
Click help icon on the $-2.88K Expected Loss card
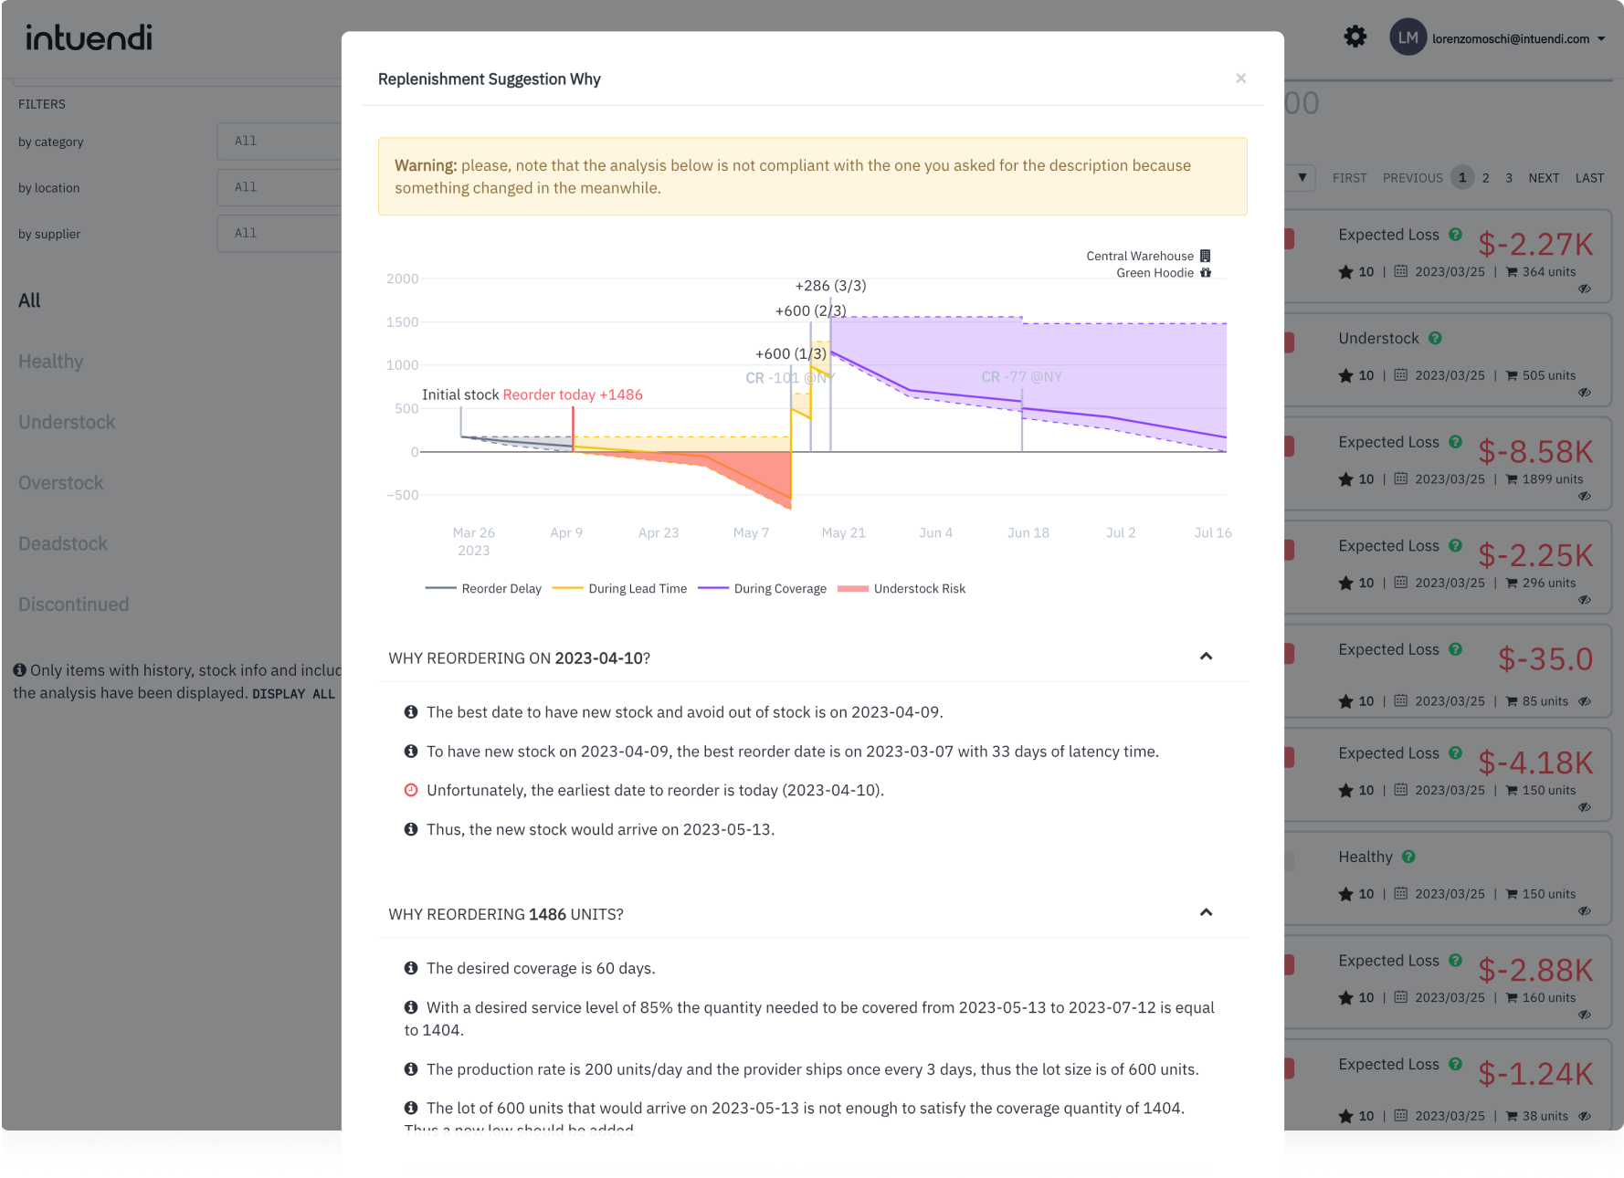click(x=1456, y=961)
